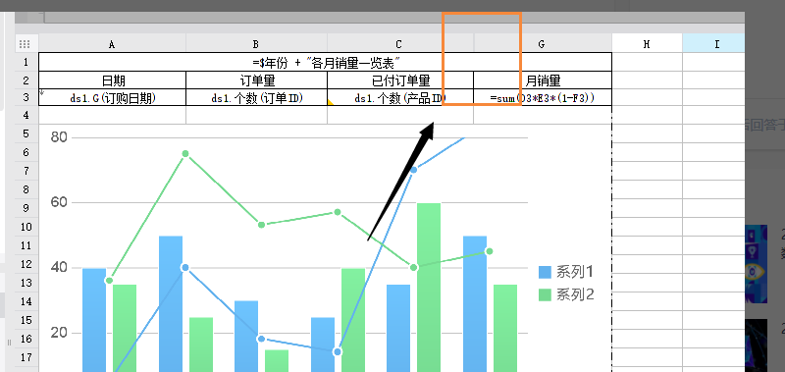Select column C header

[398, 44]
